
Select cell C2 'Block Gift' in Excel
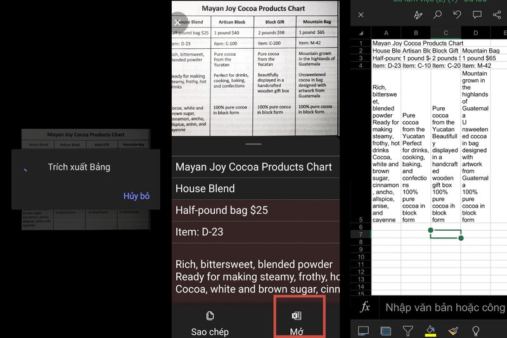446,51
